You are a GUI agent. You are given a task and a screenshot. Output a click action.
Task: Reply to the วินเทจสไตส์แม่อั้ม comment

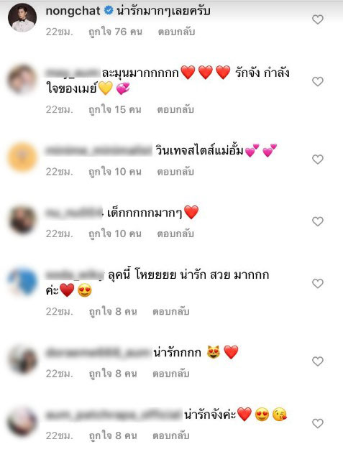click(175, 172)
